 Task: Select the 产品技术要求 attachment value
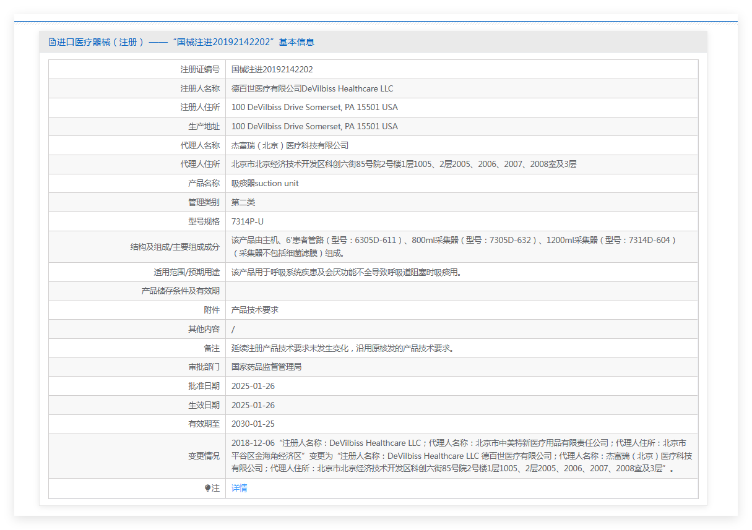255,310
